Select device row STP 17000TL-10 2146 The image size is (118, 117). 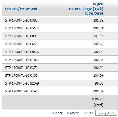coord(60,91)
